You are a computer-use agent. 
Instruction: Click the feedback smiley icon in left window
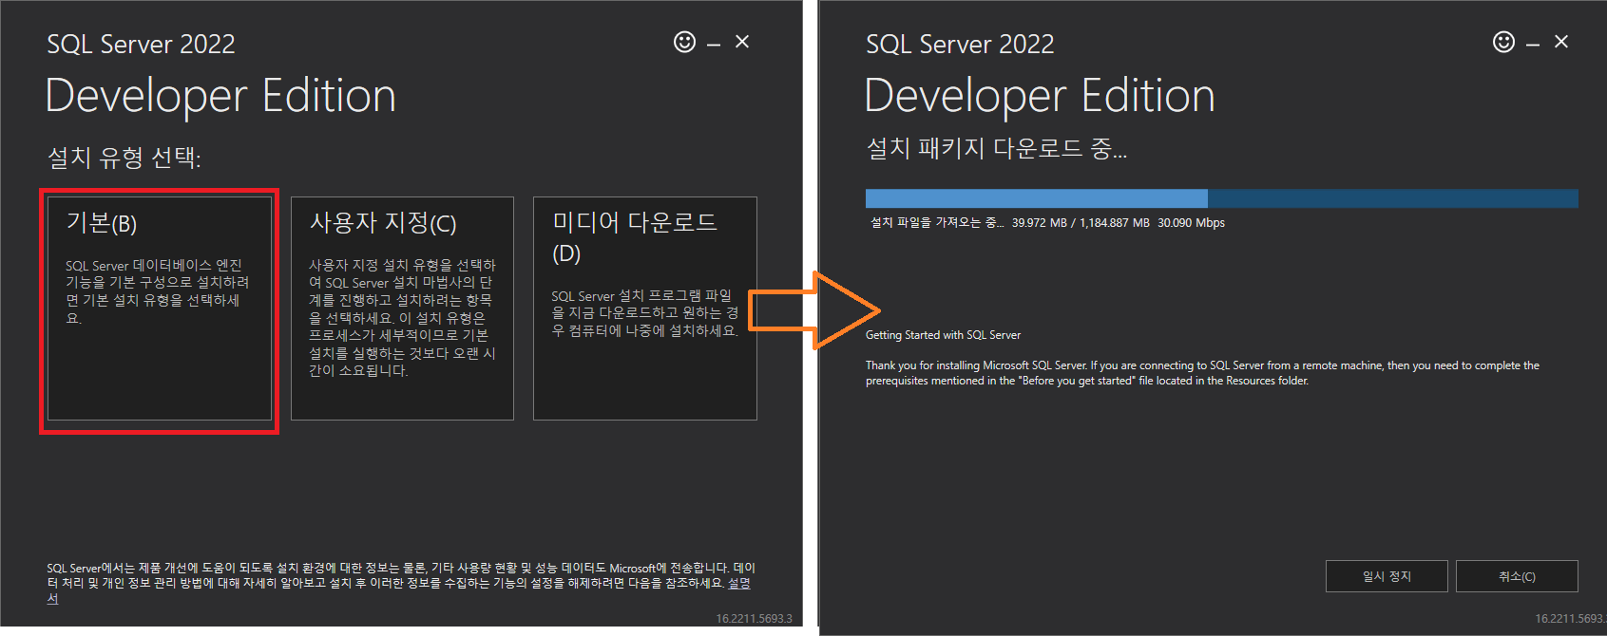[684, 42]
